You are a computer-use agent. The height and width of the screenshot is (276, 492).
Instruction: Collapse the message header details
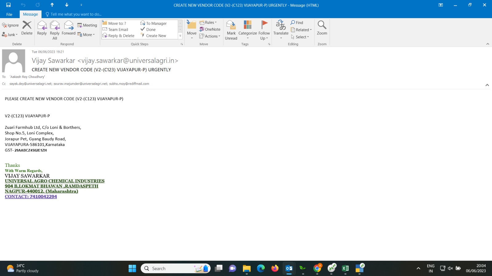click(487, 85)
